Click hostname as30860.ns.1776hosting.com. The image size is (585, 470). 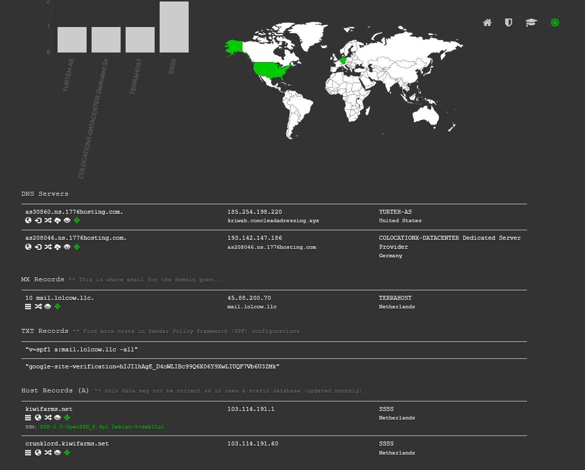pos(74,212)
